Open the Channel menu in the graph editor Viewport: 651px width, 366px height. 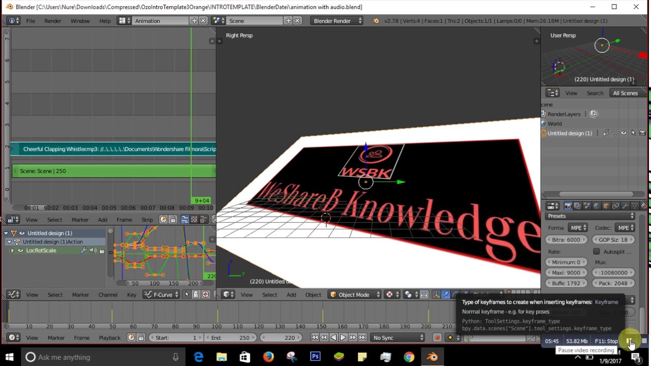click(x=108, y=295)
